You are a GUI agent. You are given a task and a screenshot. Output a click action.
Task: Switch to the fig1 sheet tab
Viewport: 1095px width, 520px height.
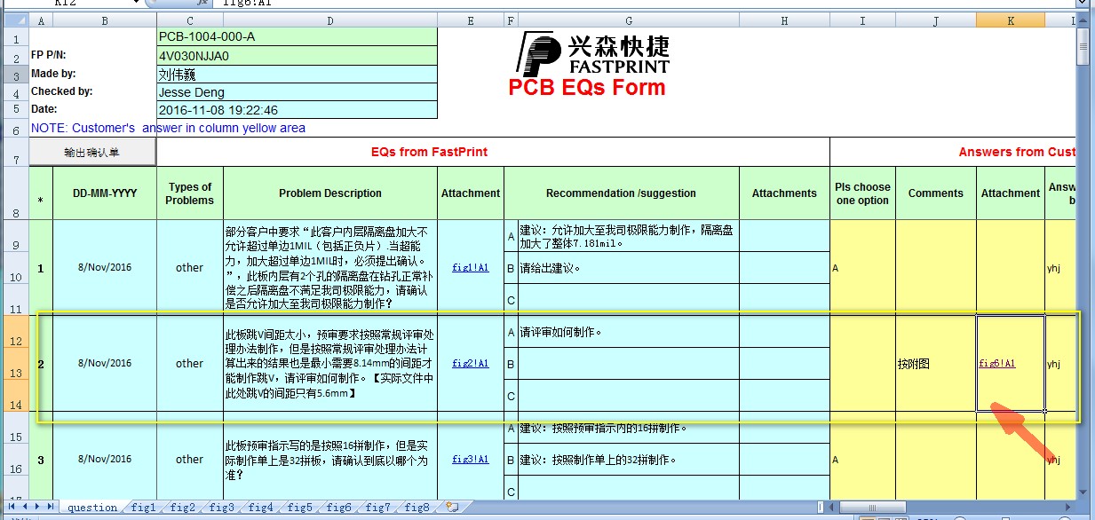coord(143,508)
